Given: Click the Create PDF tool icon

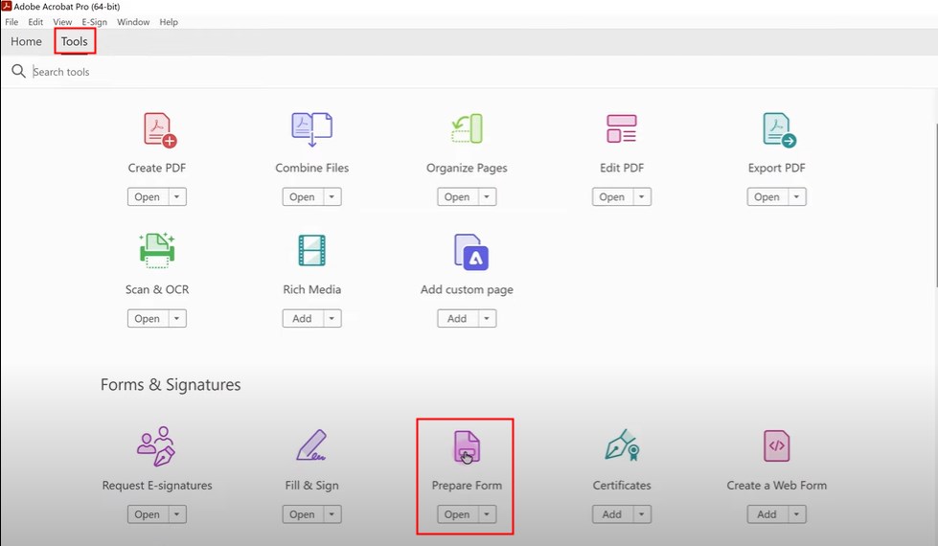Looking at the screenshot, I should pos(159,130).
